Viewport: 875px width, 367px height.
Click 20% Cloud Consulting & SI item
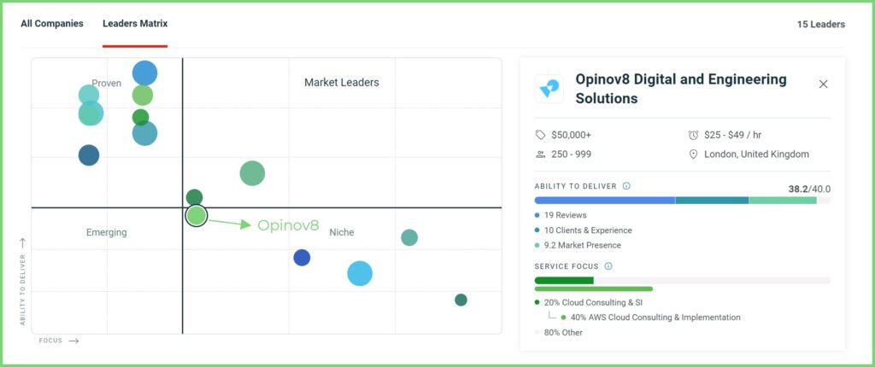[590, 302]
